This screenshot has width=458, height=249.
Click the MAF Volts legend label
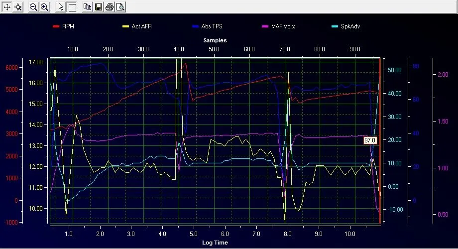pyautogui.click(x=284, y=26)
